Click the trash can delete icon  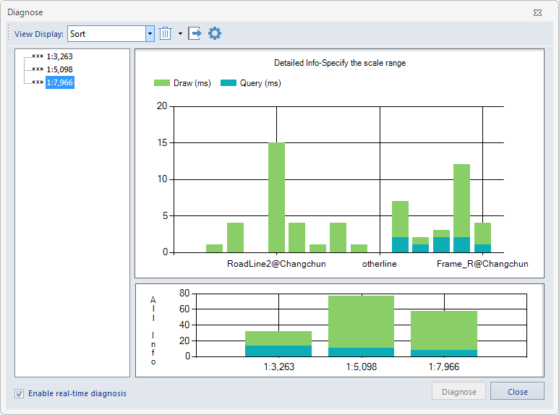(x=165, y=34)
